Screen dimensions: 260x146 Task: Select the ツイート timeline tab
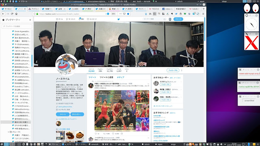tap(92, 77)
